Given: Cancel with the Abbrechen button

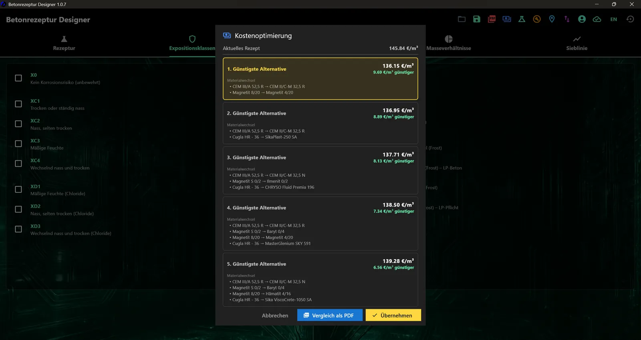Looking at the screenshot, I should click(x=275, y=316).
